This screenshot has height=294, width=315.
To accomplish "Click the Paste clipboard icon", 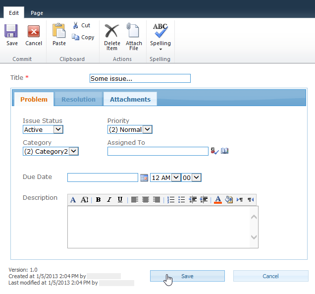I will click(x=59, y=31).
